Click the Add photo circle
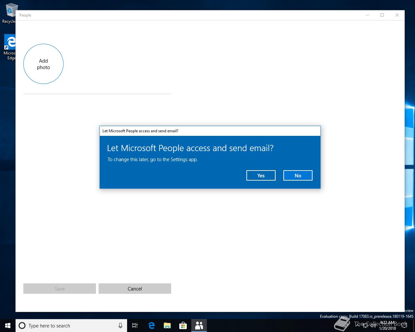Image resolution: width=415 pixels, height=332 pixels. [43, 64]
